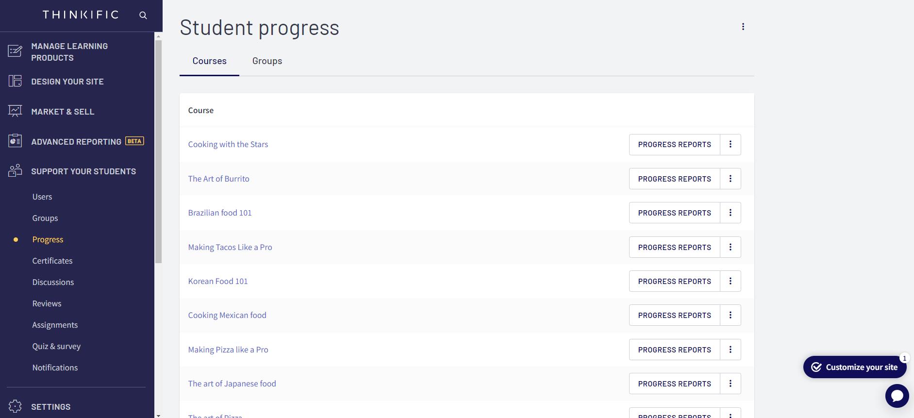Click the sidebar vertical scrollbar
The image size is (914, 418).
tap(158, 151)
